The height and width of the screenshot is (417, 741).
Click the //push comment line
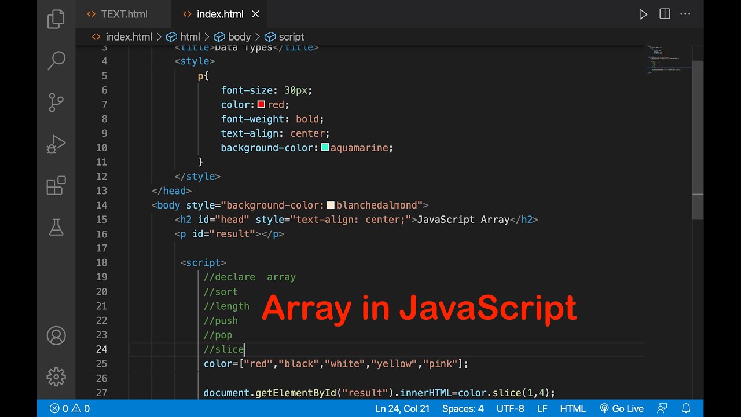[221, 320]
